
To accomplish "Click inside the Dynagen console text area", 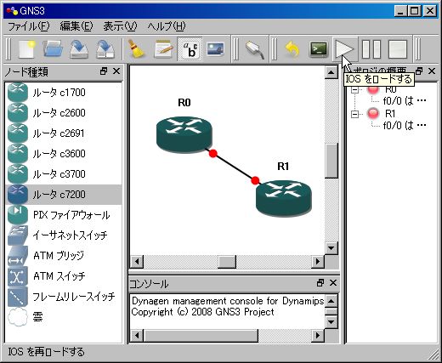I will point(228,312).
